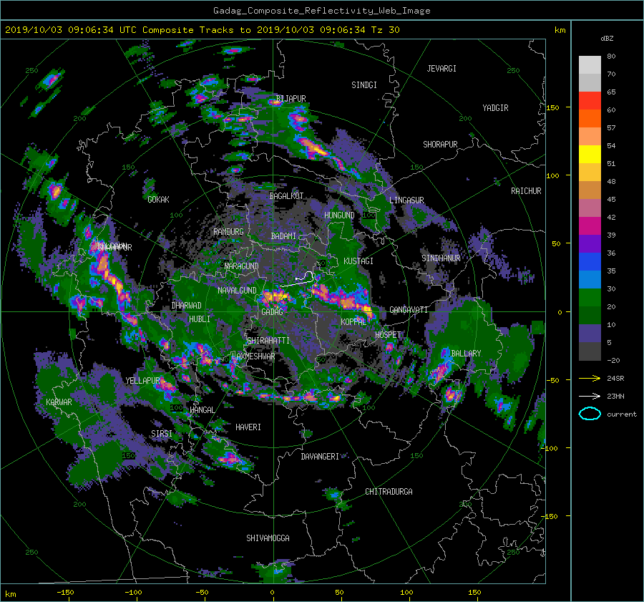Click the yellow 24SR arrow legend icon

click(x=590, y=379)
